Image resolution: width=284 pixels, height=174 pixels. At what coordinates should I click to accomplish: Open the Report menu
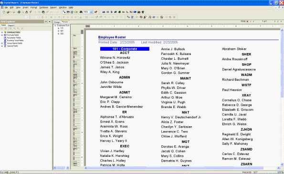pyautogui.click(x=53, y=8)
